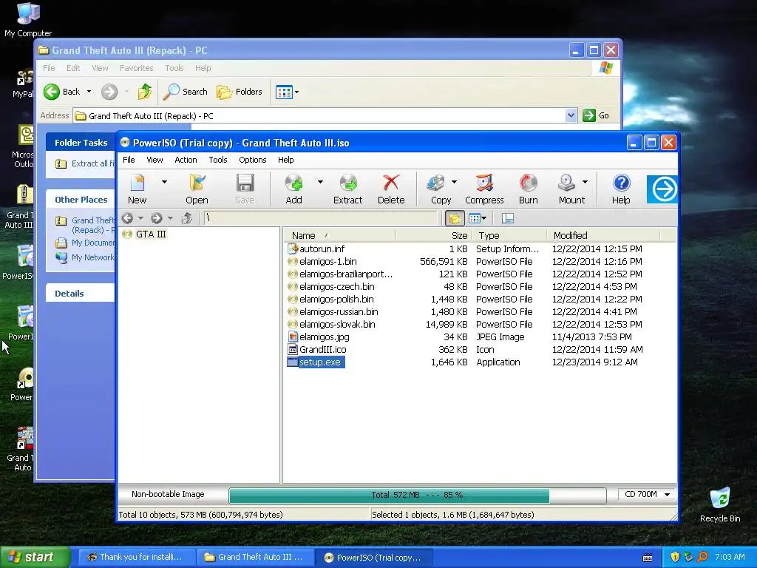Image resolution: width=757 pixels, height=568 pixels.
Task: Toggle the preview pane icon in PowerISO
Action: (507, 218)
